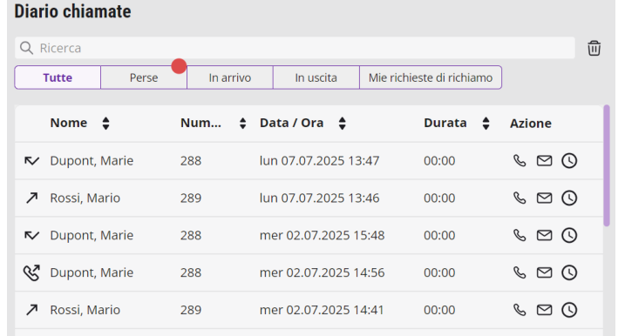Show In uscita calls

pos(316,77)
